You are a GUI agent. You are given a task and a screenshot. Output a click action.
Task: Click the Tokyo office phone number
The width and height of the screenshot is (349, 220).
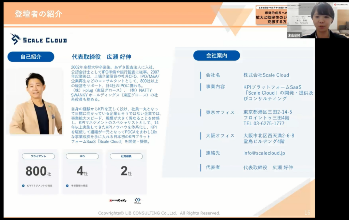(x=264, y=123)
